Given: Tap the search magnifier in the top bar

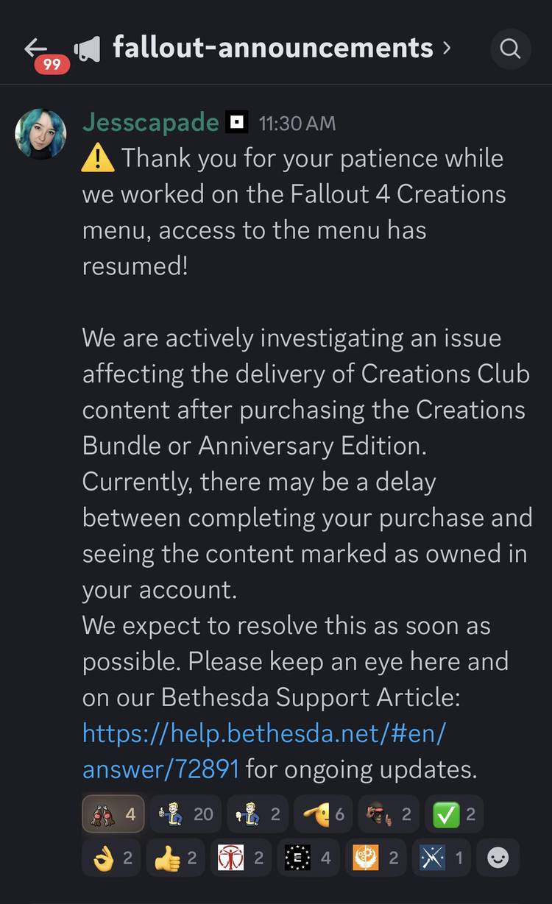Looking at the screenshot, I should [511, 49].
